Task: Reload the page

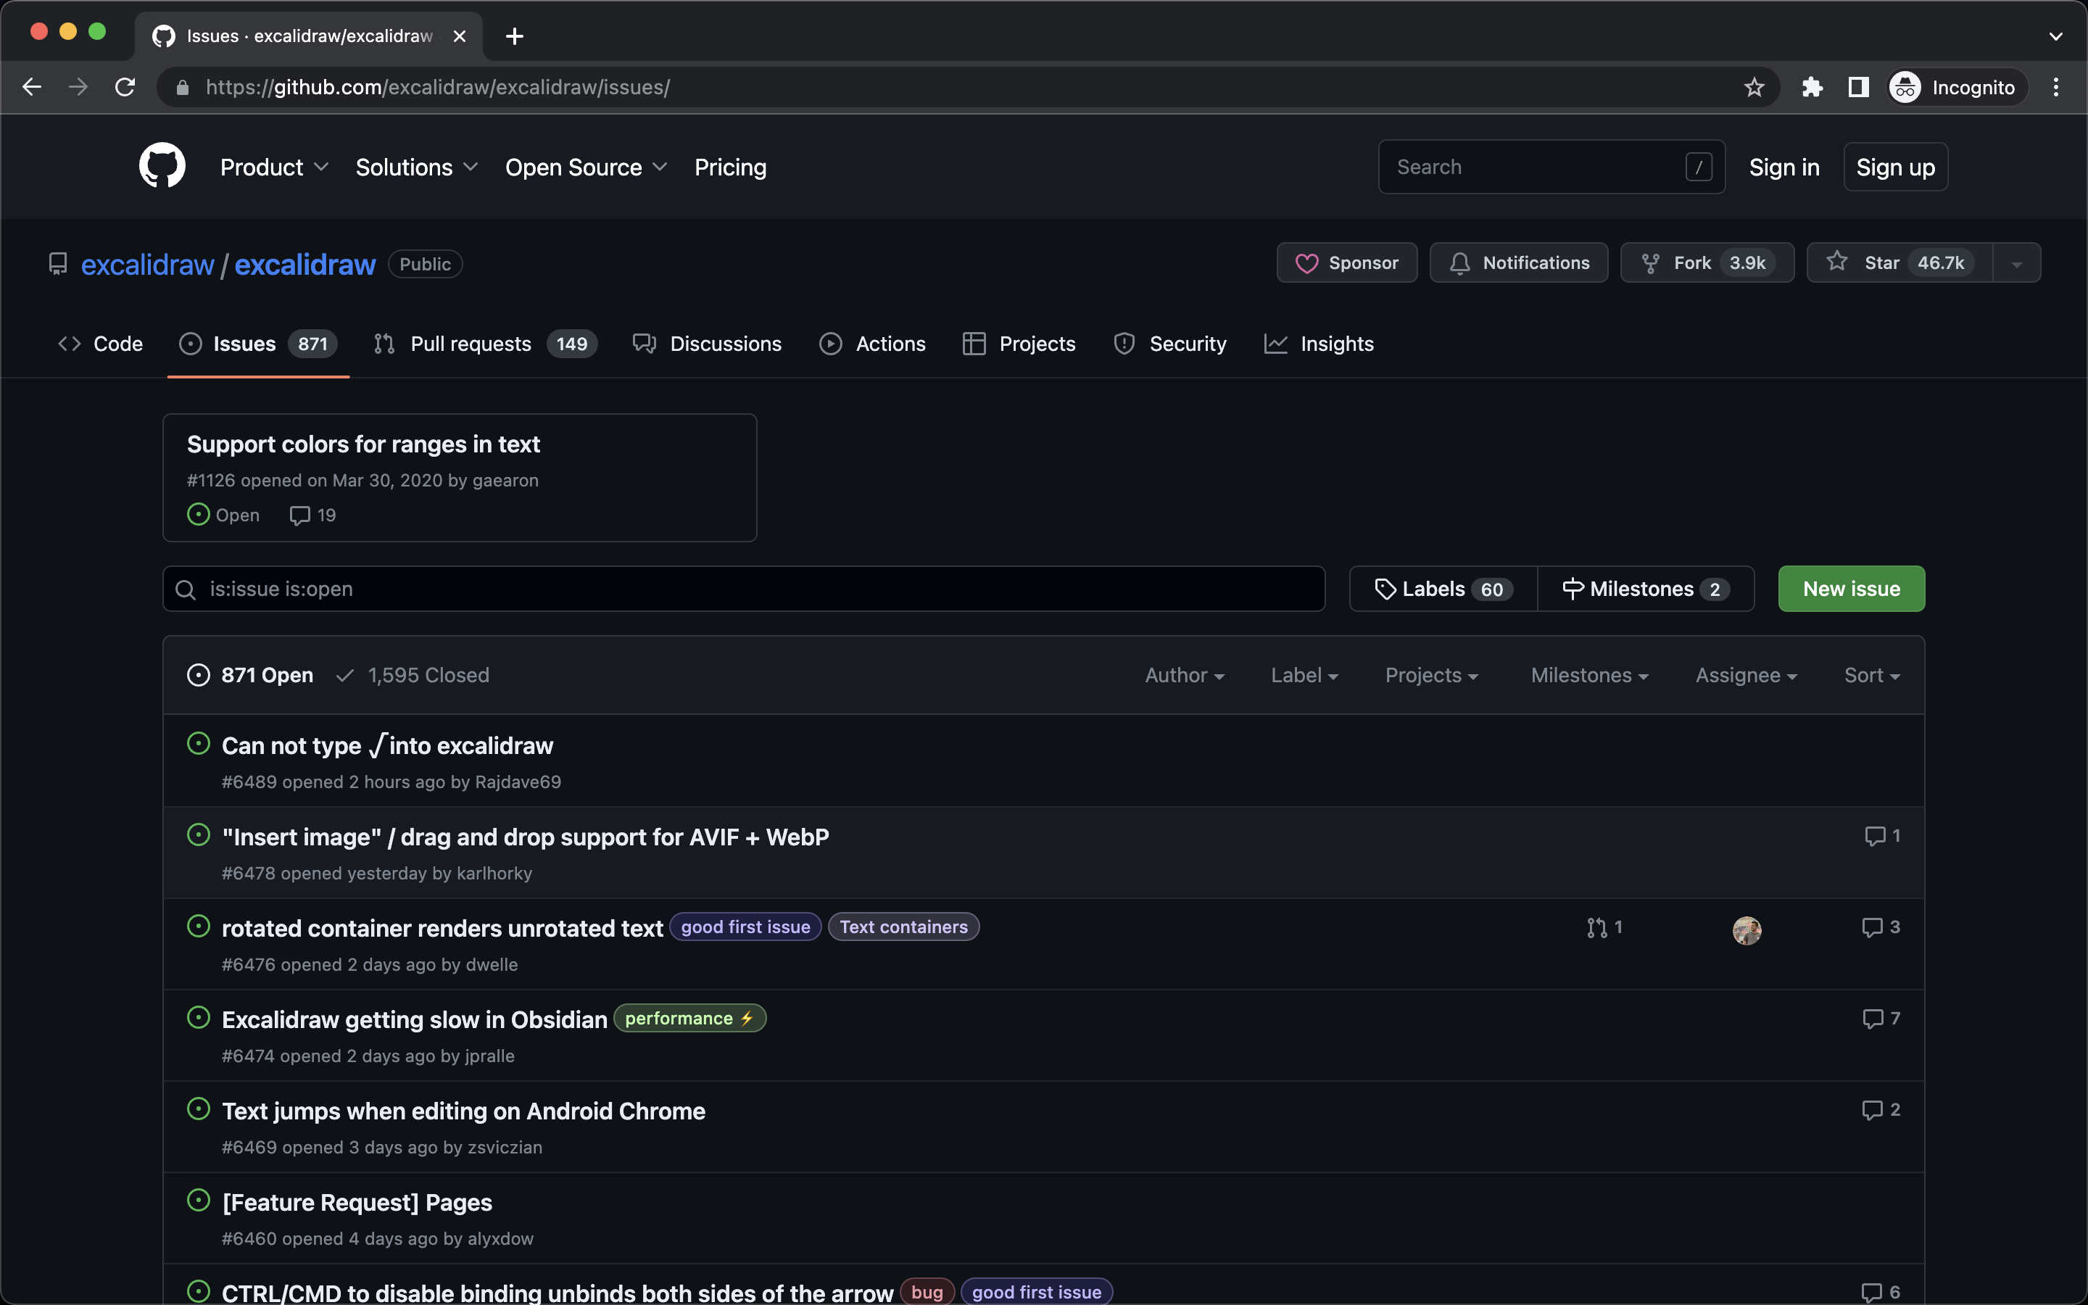Action: 125,87
